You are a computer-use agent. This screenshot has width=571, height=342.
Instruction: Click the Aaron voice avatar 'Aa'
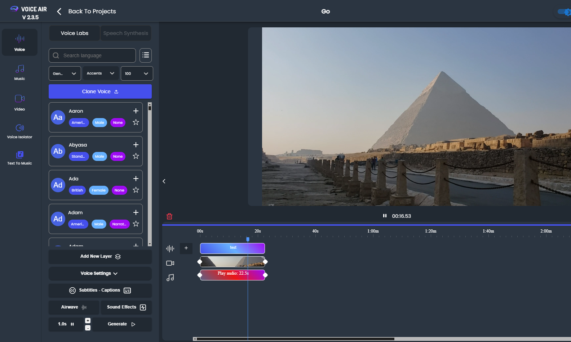58,117
